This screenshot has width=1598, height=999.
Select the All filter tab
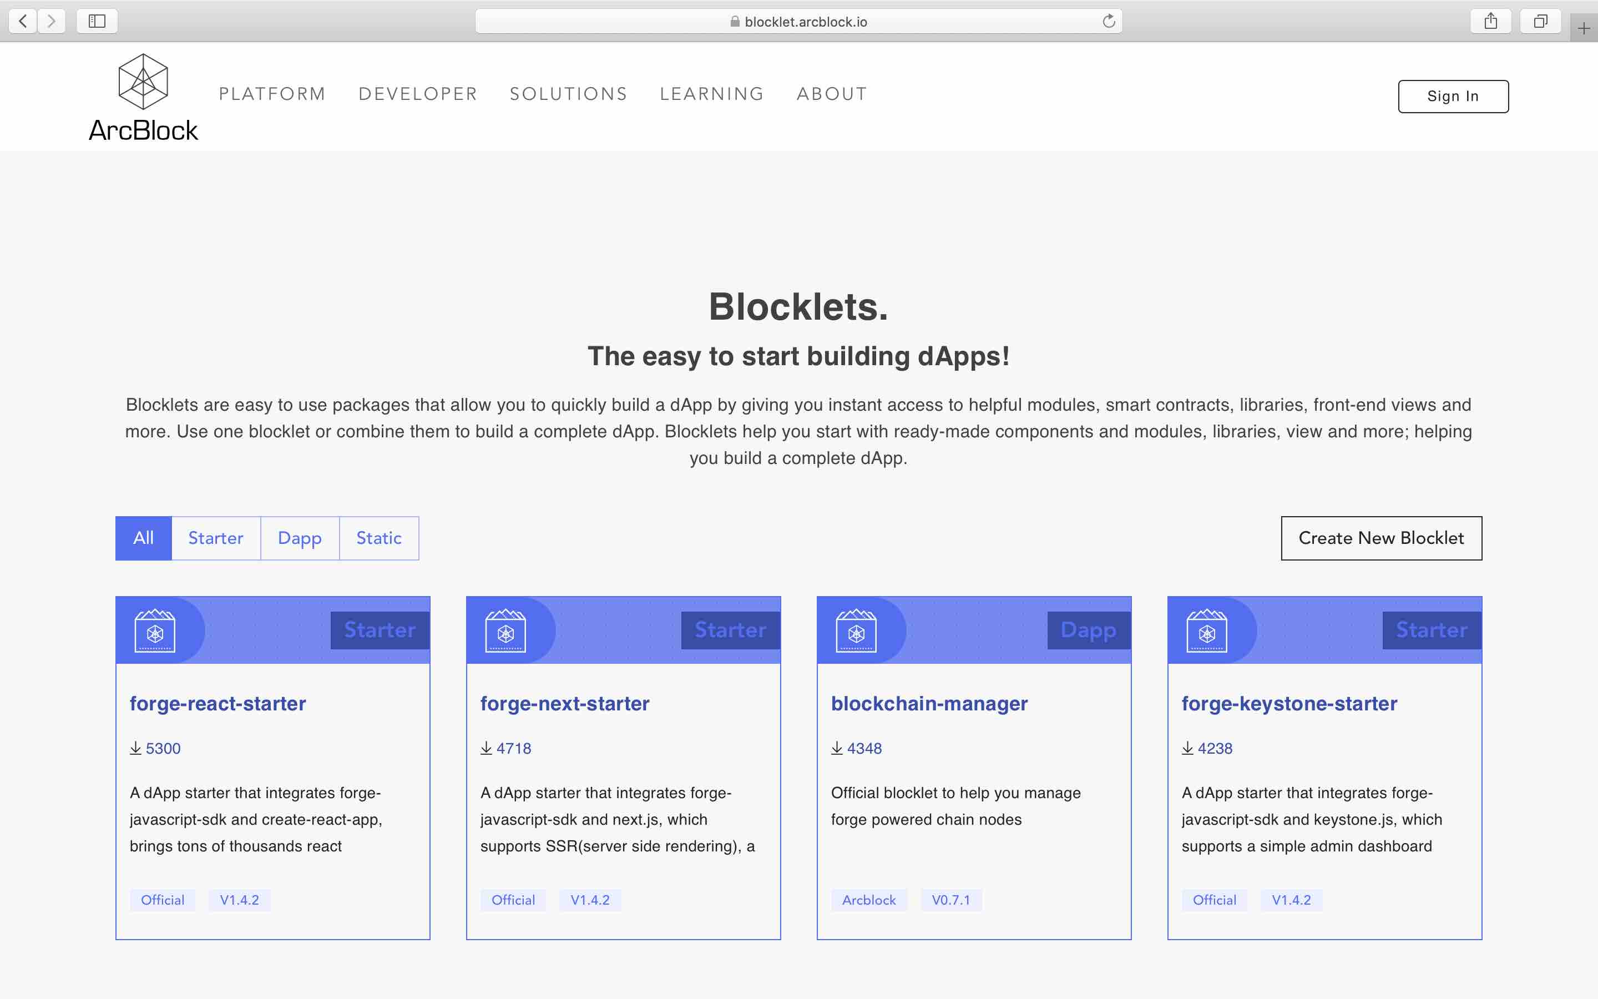click(143, 538)
